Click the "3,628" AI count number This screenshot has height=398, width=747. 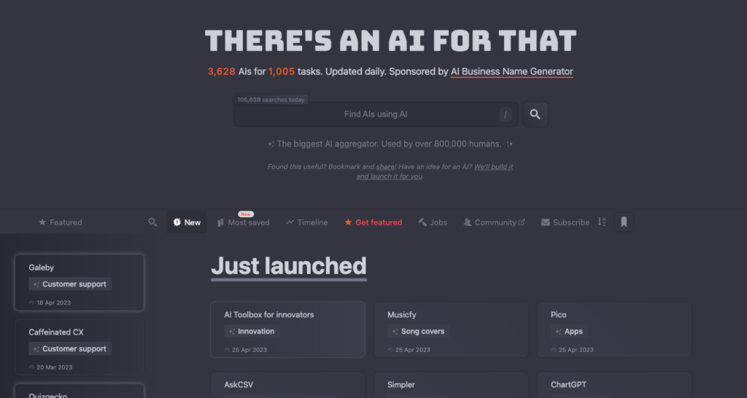pos(222,71)
